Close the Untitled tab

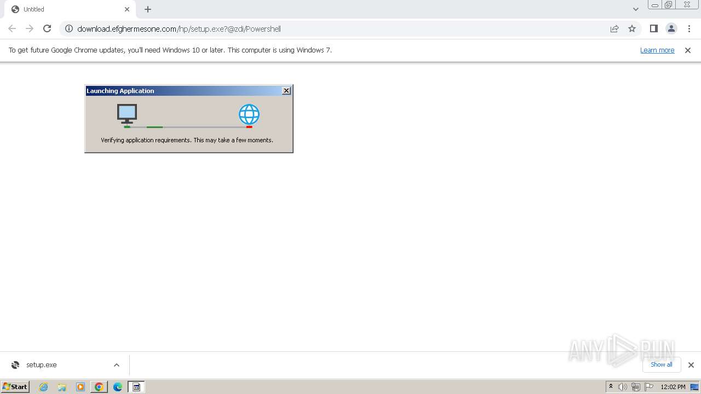click(127, 9)
